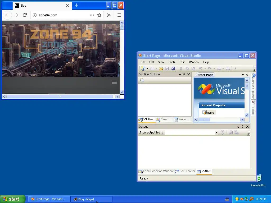Switch to the Properties window tab
The height and width of the screenshot is (203, 271).
182,119
